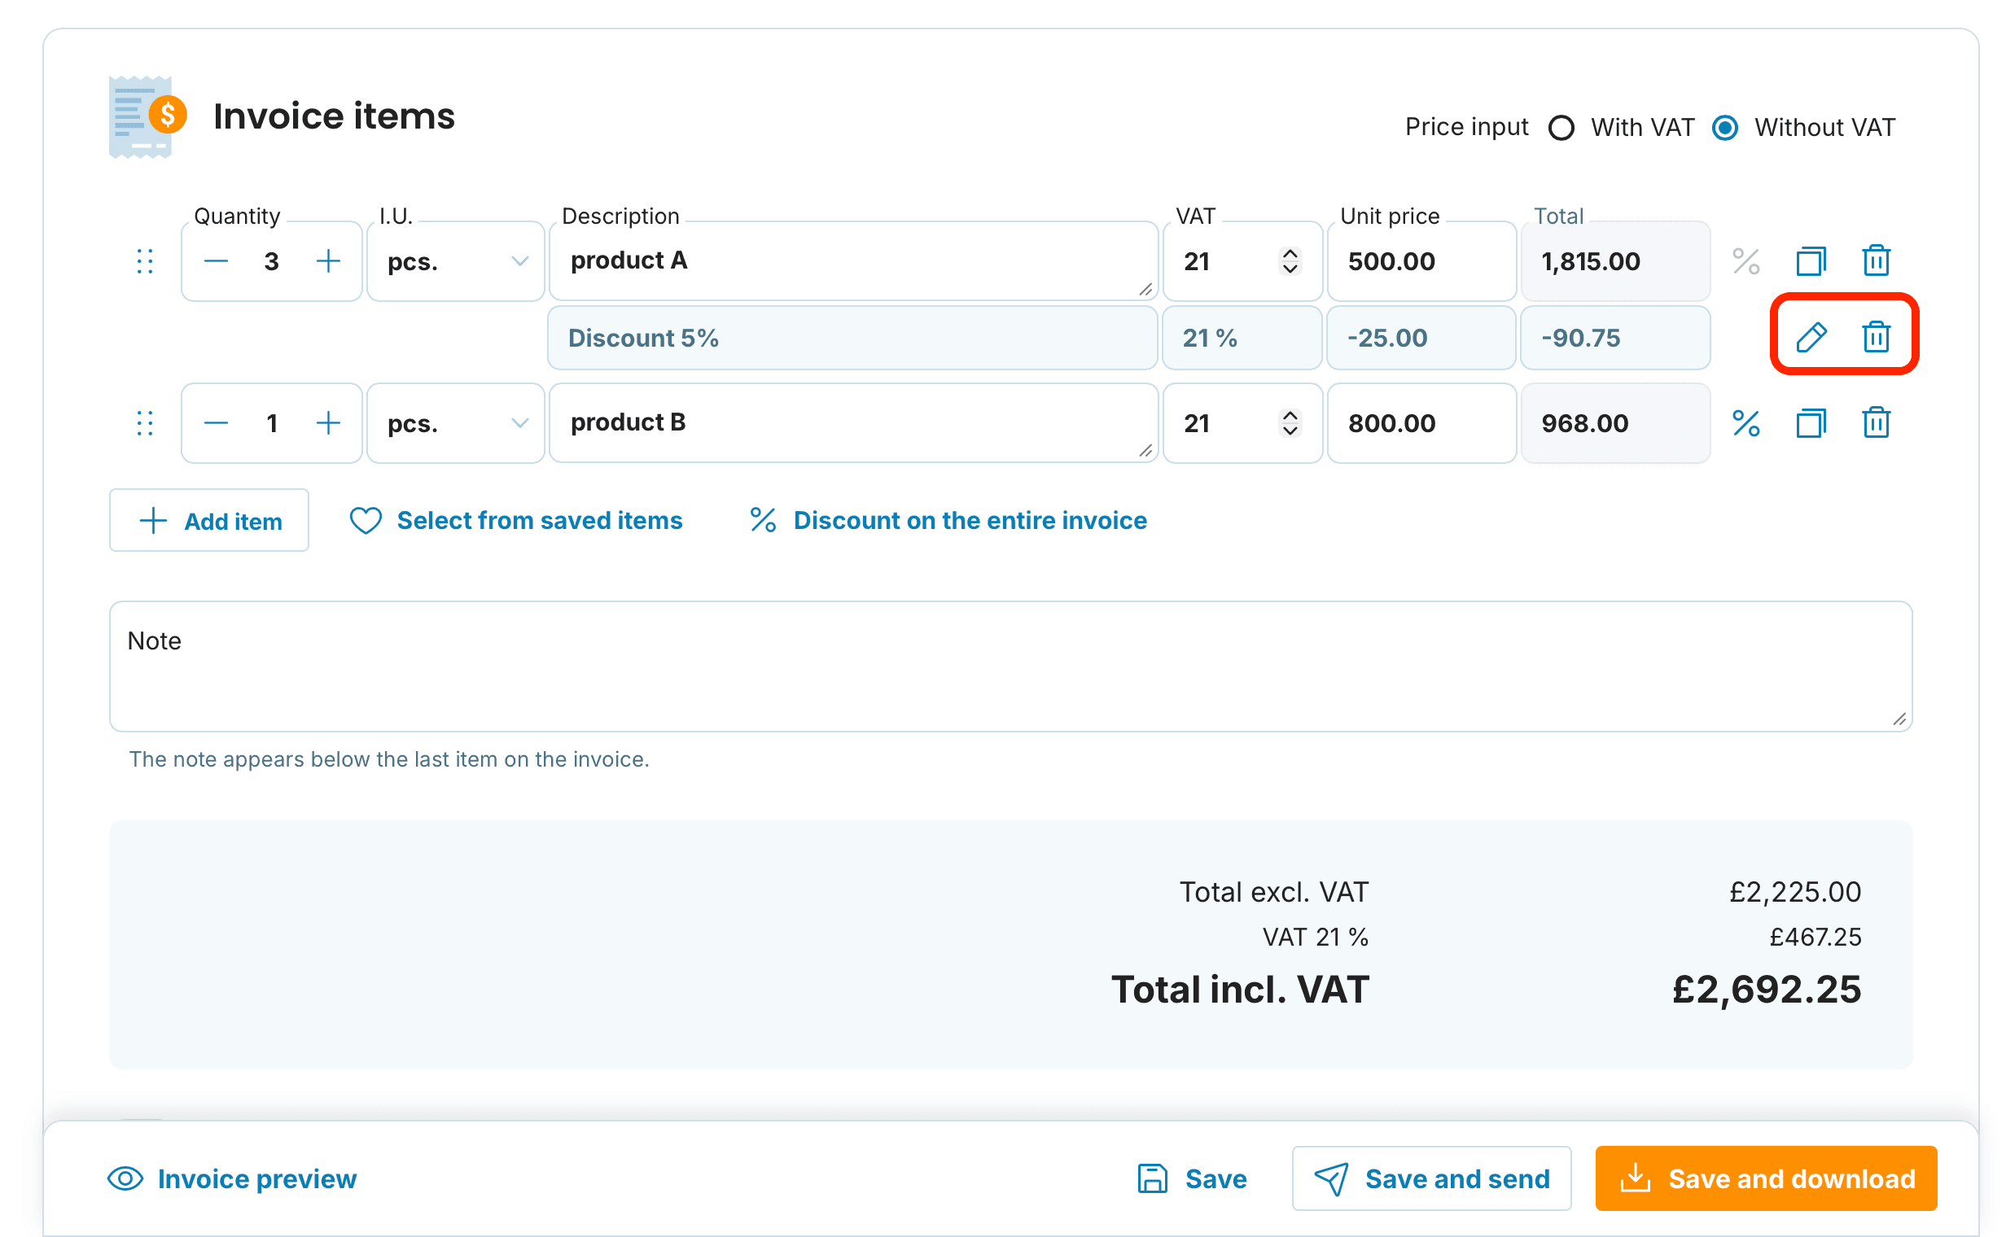Open the pcs. unit dropdown for product A

[456, 261]
